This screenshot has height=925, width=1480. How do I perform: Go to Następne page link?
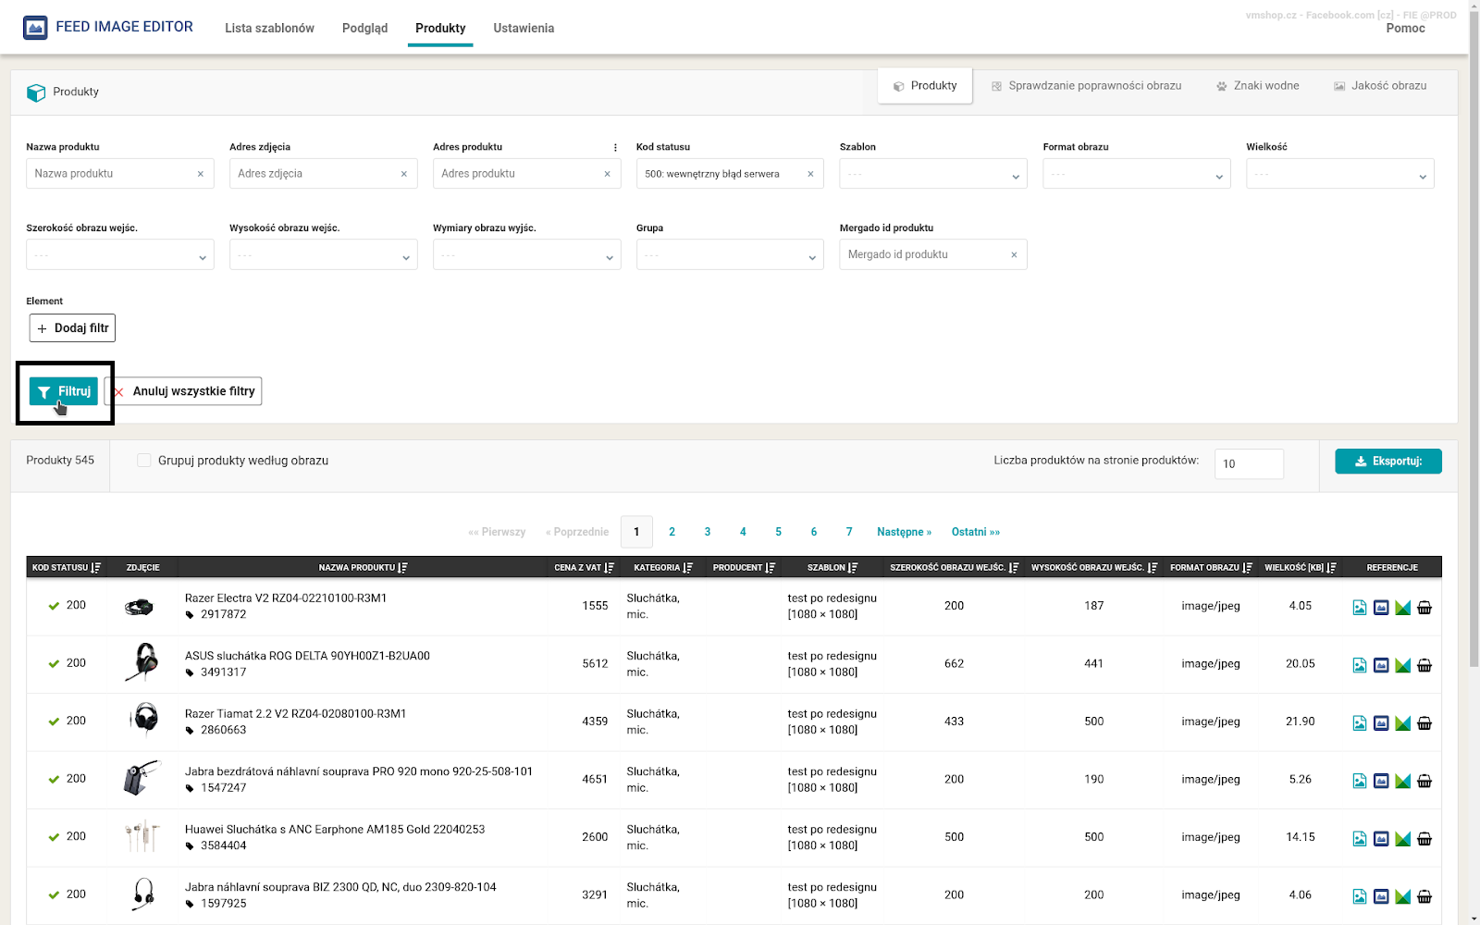(904, 532)
